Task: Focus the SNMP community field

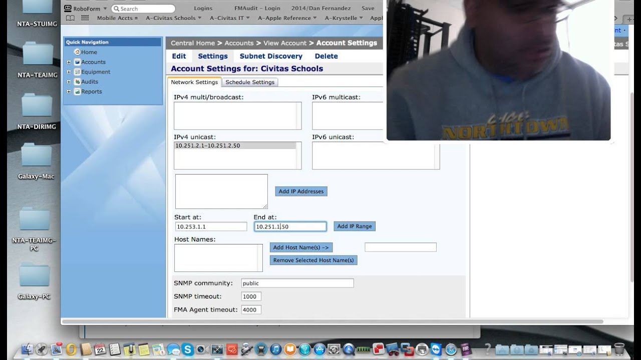Action: [297, 283]
